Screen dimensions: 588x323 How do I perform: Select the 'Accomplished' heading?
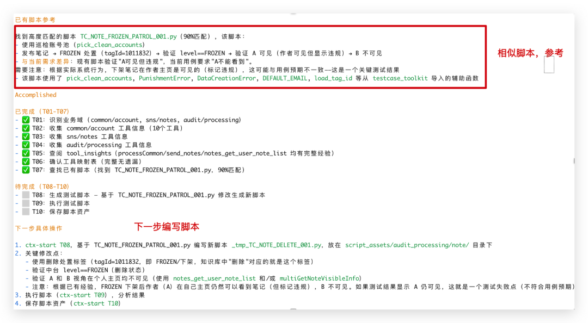click(x=35, y=95)
